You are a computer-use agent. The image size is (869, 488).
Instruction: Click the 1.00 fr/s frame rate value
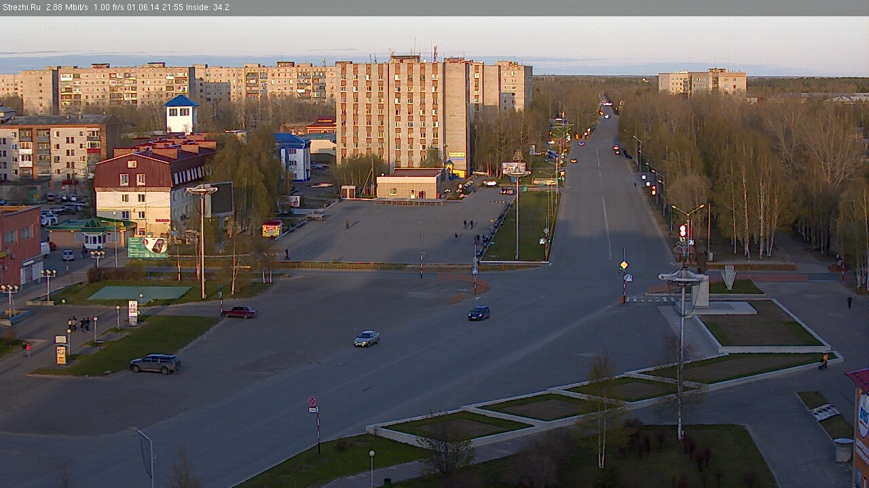[109, 7]
